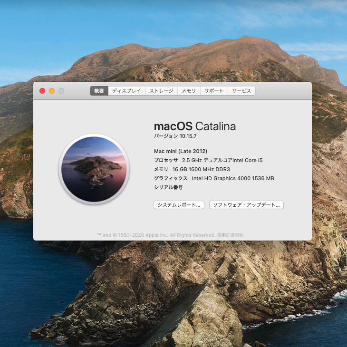Screen dimensions: 347x347
Task: Click the シリアル番号 label
Action: [x=168, y=187]
